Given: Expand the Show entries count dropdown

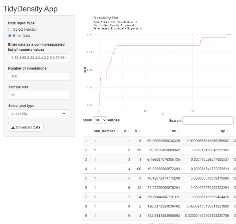Looking at the screenshot, I should point(100,120).
